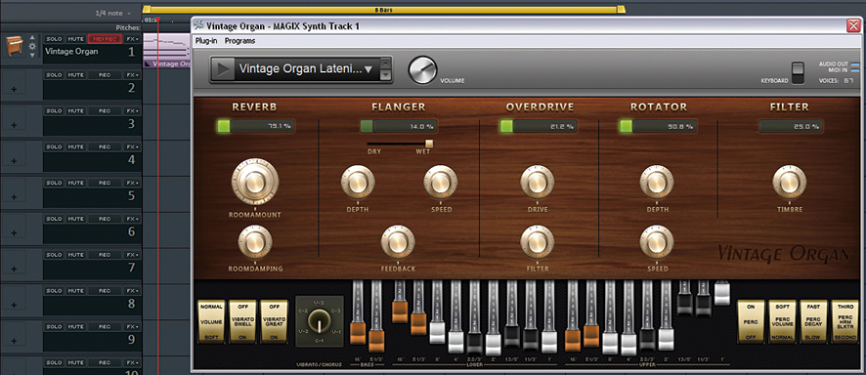The image size is (866, 375).
Task: Click the SOLO button on track 3
Action: 54,111
